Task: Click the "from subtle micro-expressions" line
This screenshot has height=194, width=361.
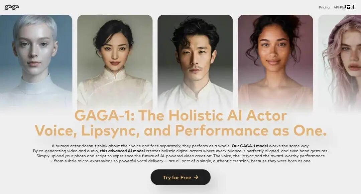Action: click(180, 161)
